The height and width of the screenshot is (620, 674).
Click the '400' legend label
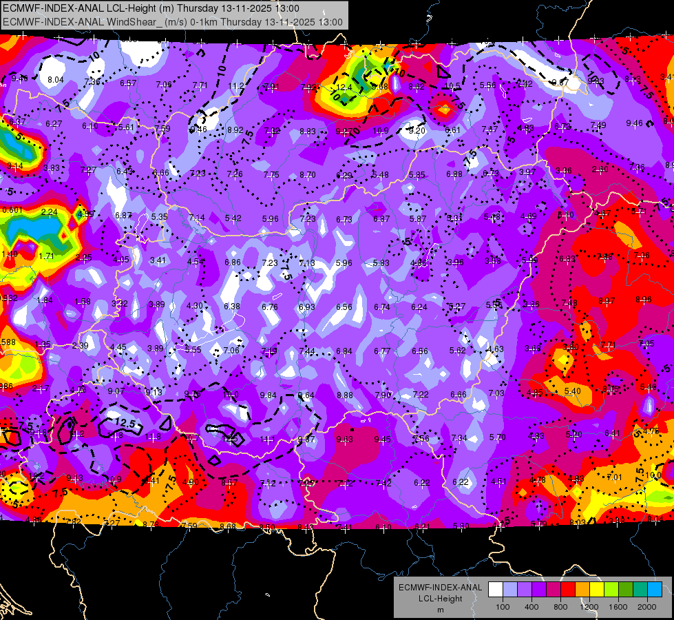point(531,607)
